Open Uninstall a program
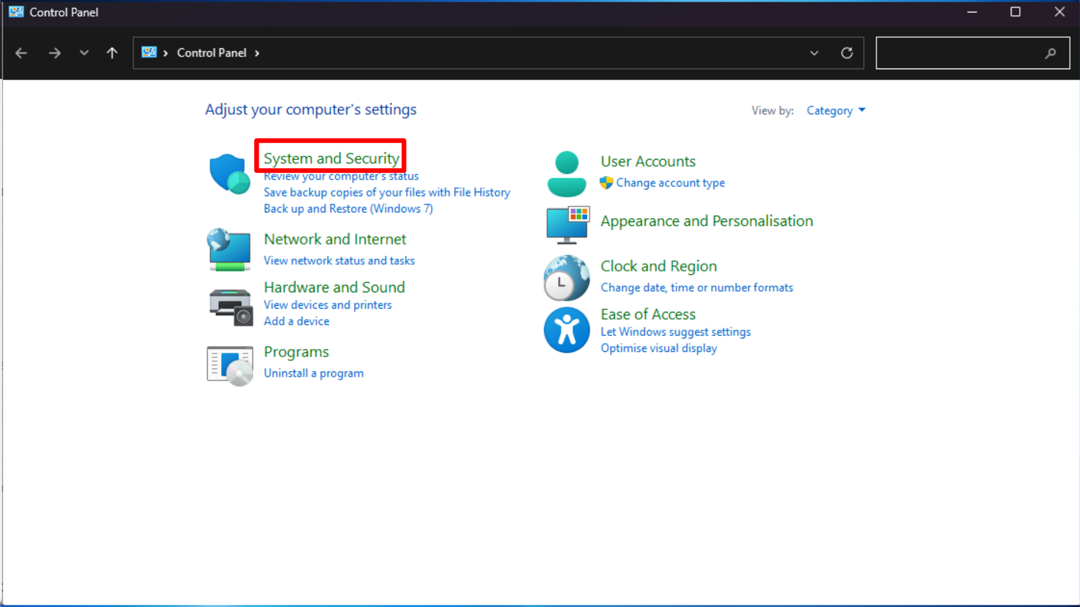1080x607 pixels. coord(313,373)
